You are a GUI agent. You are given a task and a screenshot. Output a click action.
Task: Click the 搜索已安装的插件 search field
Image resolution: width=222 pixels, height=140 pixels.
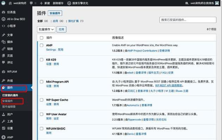click(x=188, y=20)
